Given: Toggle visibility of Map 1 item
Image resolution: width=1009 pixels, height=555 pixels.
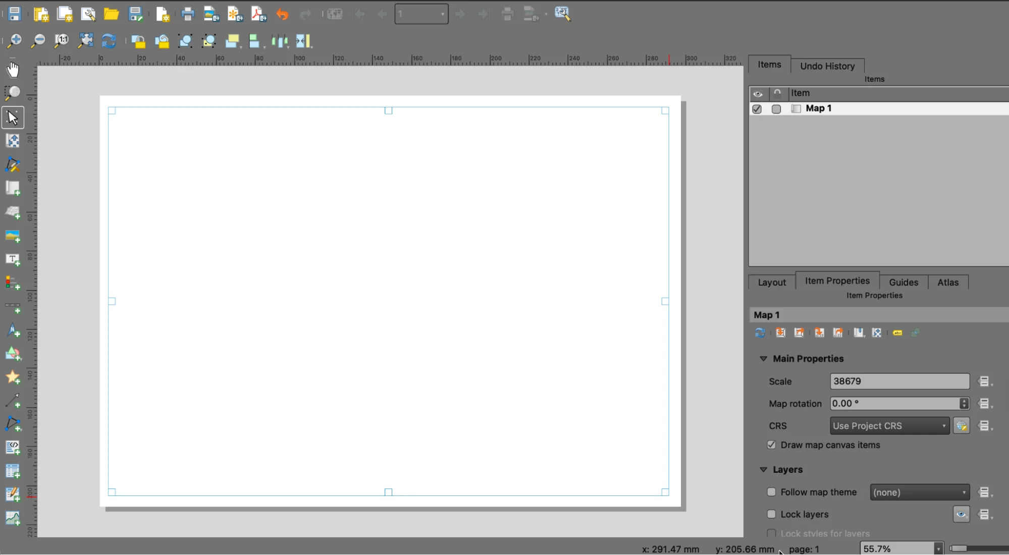Looking at the screenshot, I should pyautogui.click(x=757, y=109).
